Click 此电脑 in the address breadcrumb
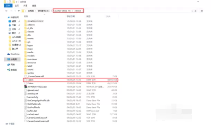 [31, 11]
